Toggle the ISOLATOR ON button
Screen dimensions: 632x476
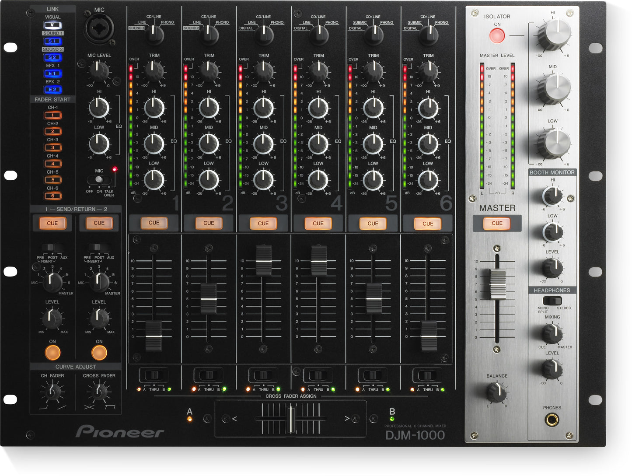(497, 35)
